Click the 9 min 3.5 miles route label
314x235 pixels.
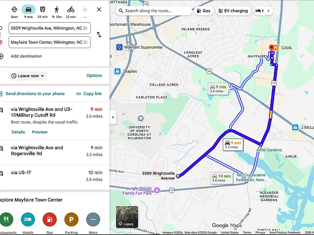(233, 145)
